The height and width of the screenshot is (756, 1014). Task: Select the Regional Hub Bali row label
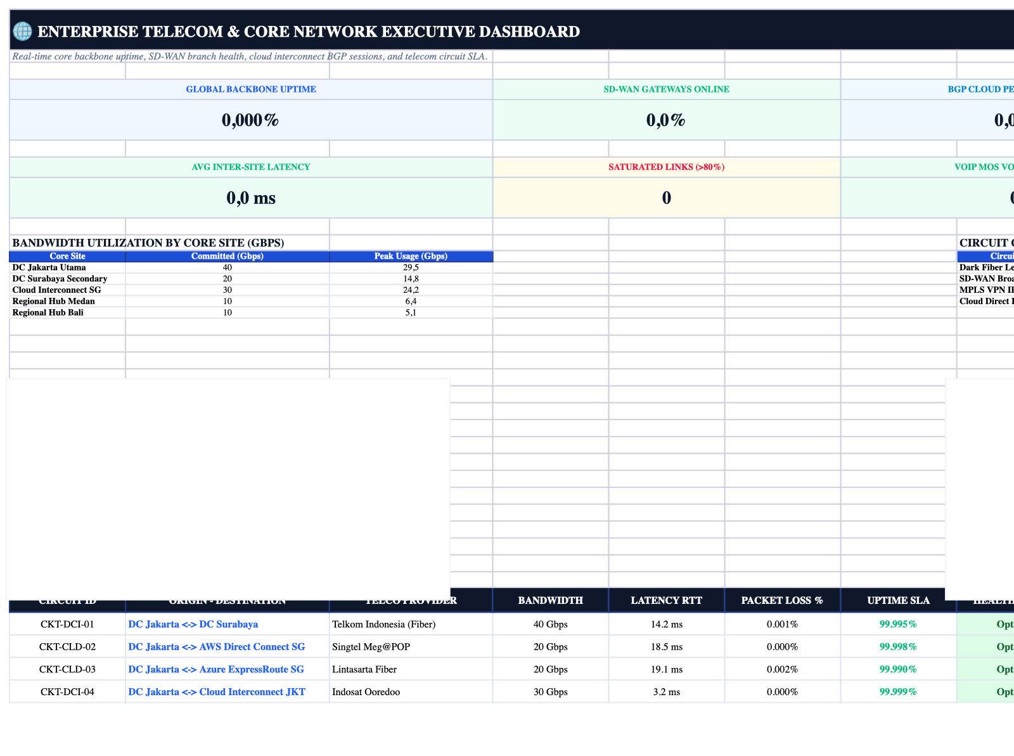pyautogui.click(x=48, y=312)
